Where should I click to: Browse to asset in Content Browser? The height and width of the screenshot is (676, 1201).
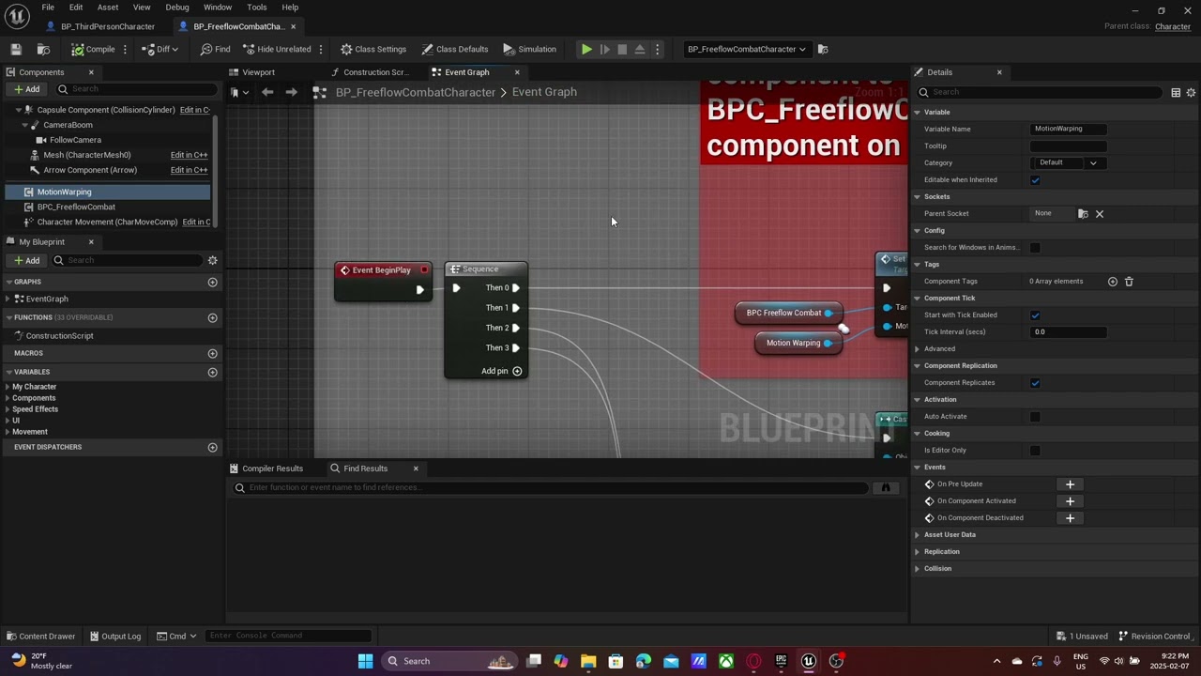click(43, 49)
